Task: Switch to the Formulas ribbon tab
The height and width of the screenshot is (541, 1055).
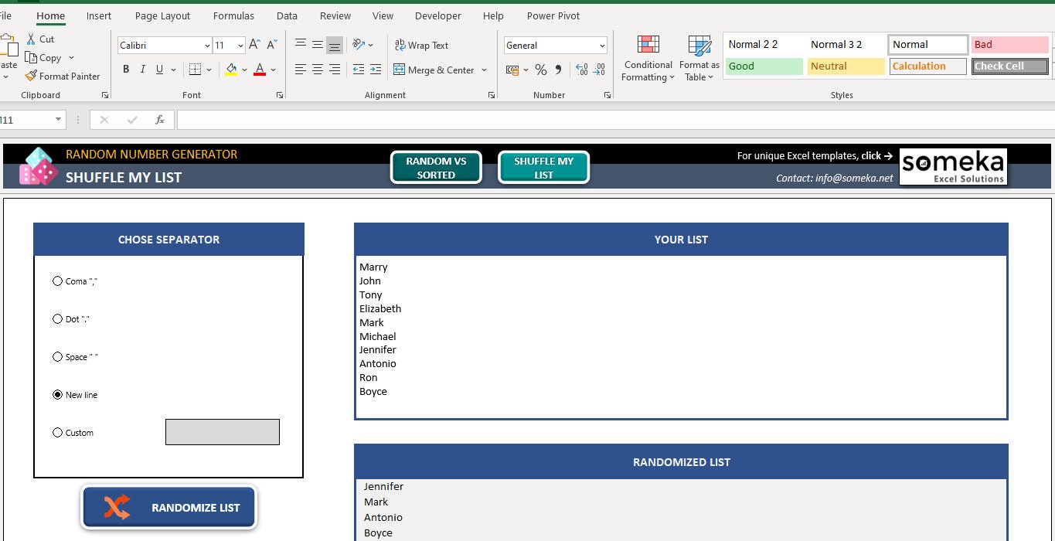Action: [x=233, y=15]
